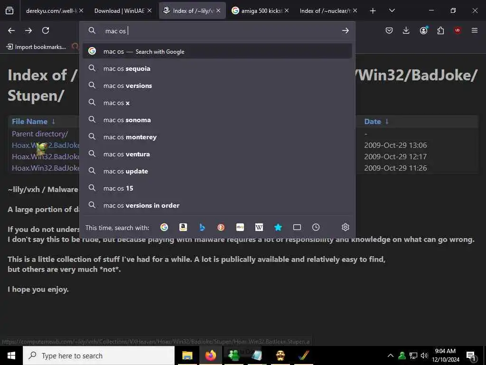Go forward with the forward arrow
The width and height of the screenshot is (486, 365).
28,30
